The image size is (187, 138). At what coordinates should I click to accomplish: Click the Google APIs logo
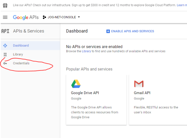pyautogui.click(x=26, y=17)
